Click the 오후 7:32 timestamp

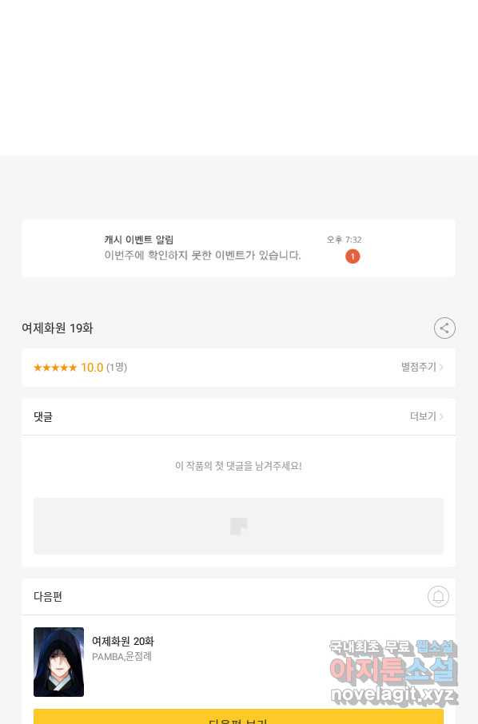point(344,240)
